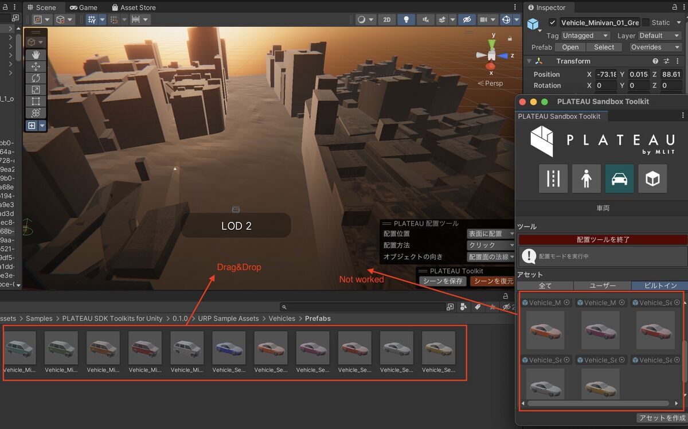Toggle 2D view mode in Scene

[x=387, y=19]
